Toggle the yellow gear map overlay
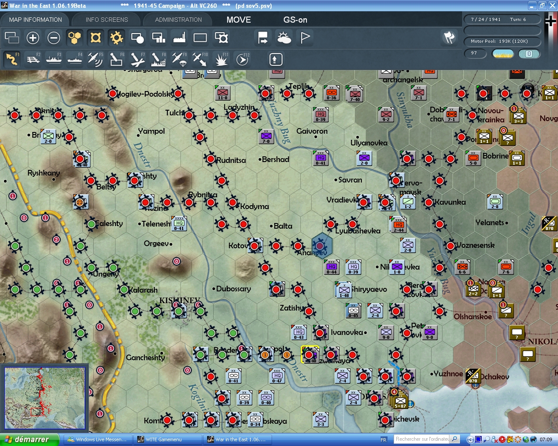Screen dimensions: 558x446 tap(116, 38)
